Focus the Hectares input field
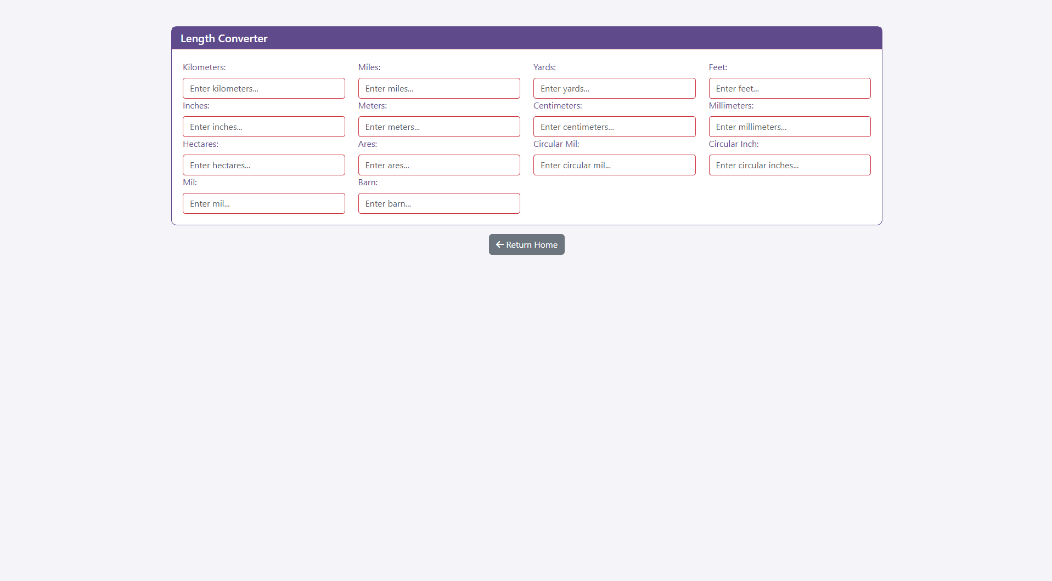This screenshot has width=1052, height=581. (263, 165)
